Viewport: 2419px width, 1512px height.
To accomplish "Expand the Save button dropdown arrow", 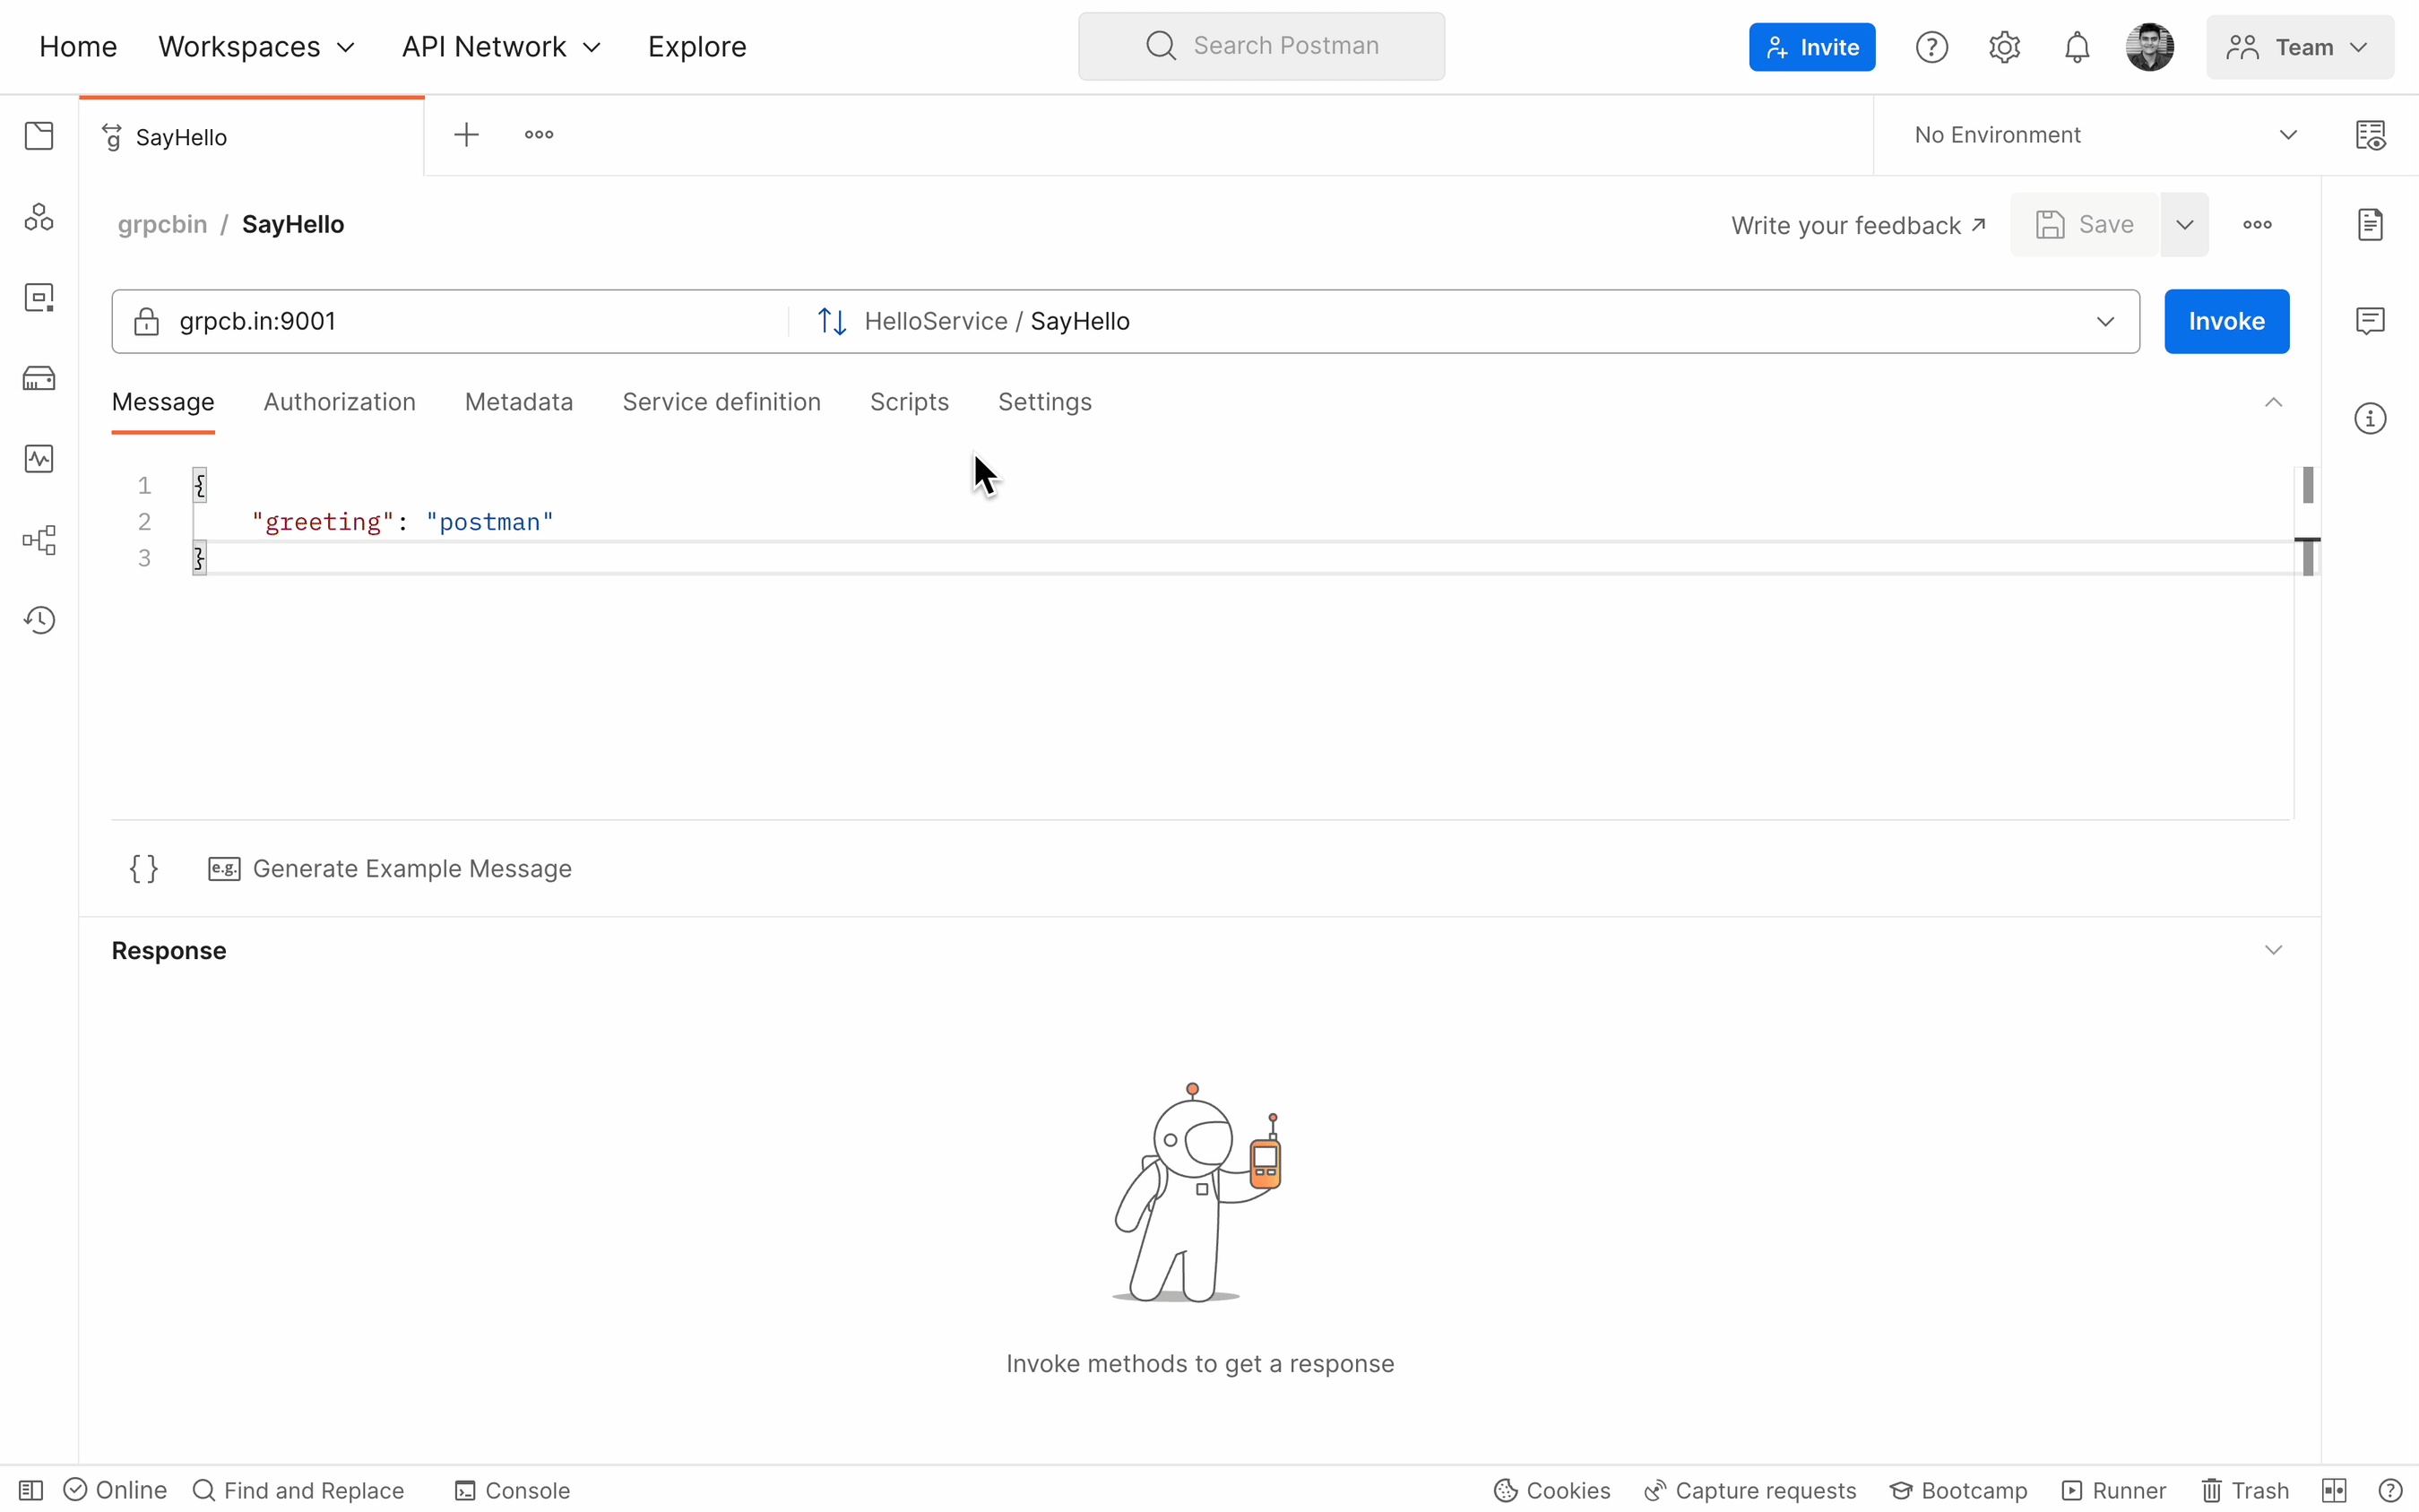I will tap(2184, 223).
